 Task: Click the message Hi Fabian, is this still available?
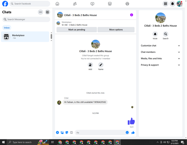85,102
